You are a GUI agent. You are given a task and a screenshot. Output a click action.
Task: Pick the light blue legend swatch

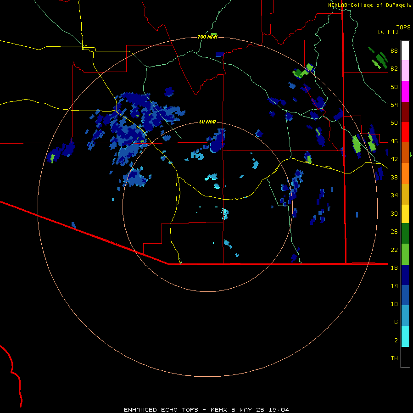(405, 316)
